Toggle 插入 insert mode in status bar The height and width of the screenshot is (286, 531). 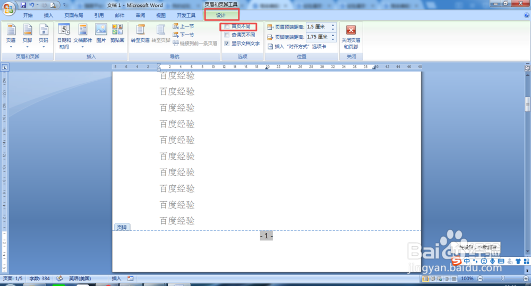[116, 278]
